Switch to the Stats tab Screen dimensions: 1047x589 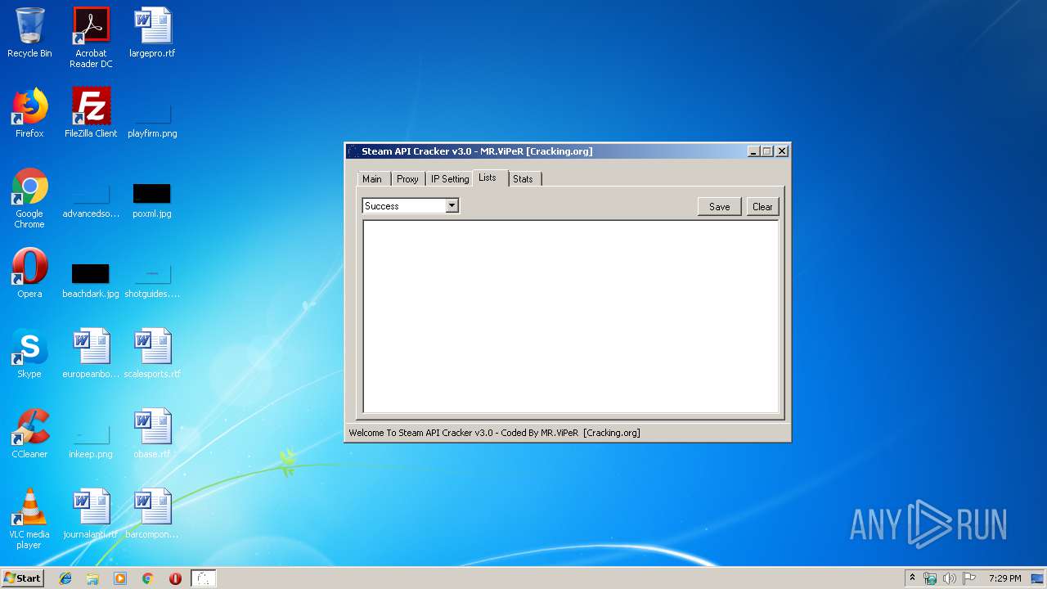(523, 179)
